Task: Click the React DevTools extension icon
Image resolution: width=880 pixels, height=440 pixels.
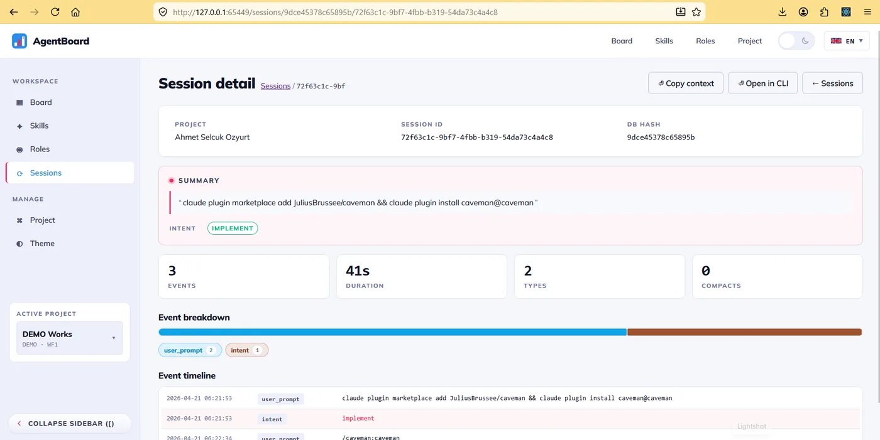Action: (x=845, y=12)
